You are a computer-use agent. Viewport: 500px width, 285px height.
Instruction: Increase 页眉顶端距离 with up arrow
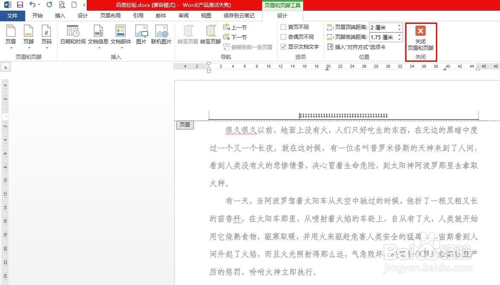tap(399, 25)
